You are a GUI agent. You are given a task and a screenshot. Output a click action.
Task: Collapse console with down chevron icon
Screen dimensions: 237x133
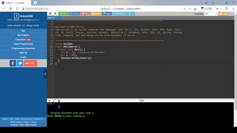[49, 100]
